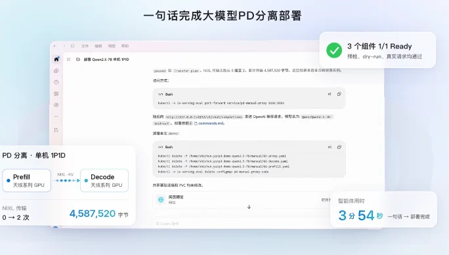Click the 3 分 54 秒 elapsed time
Viewport: 449px width, 255px height.
click(x=360, y=216)
